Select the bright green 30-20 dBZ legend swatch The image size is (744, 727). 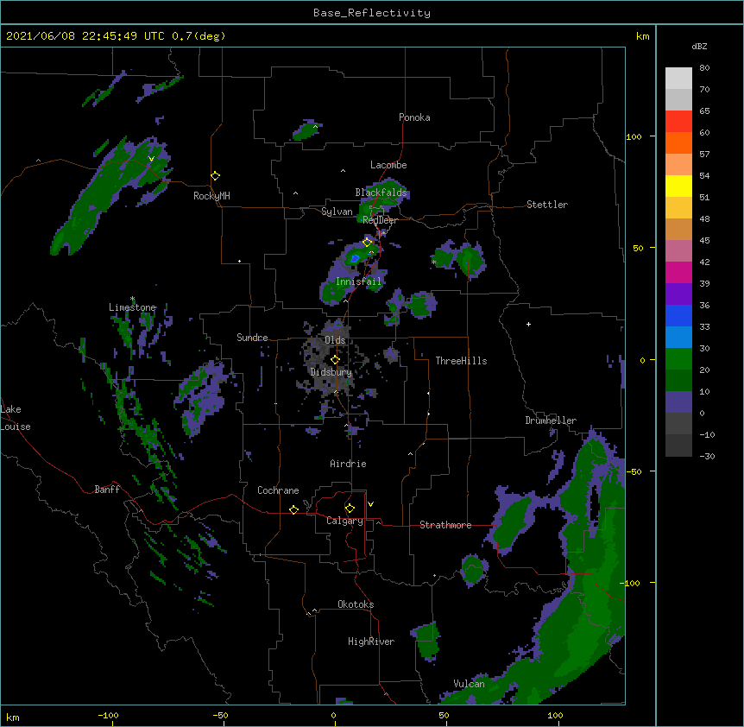tap(678, 359)
